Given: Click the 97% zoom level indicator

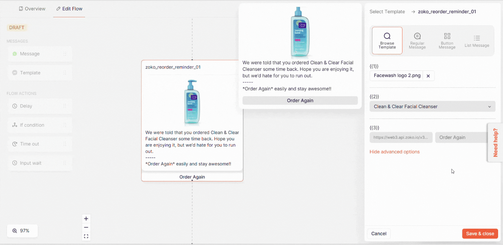Looking at the screenshot, I should click(22, 231).
